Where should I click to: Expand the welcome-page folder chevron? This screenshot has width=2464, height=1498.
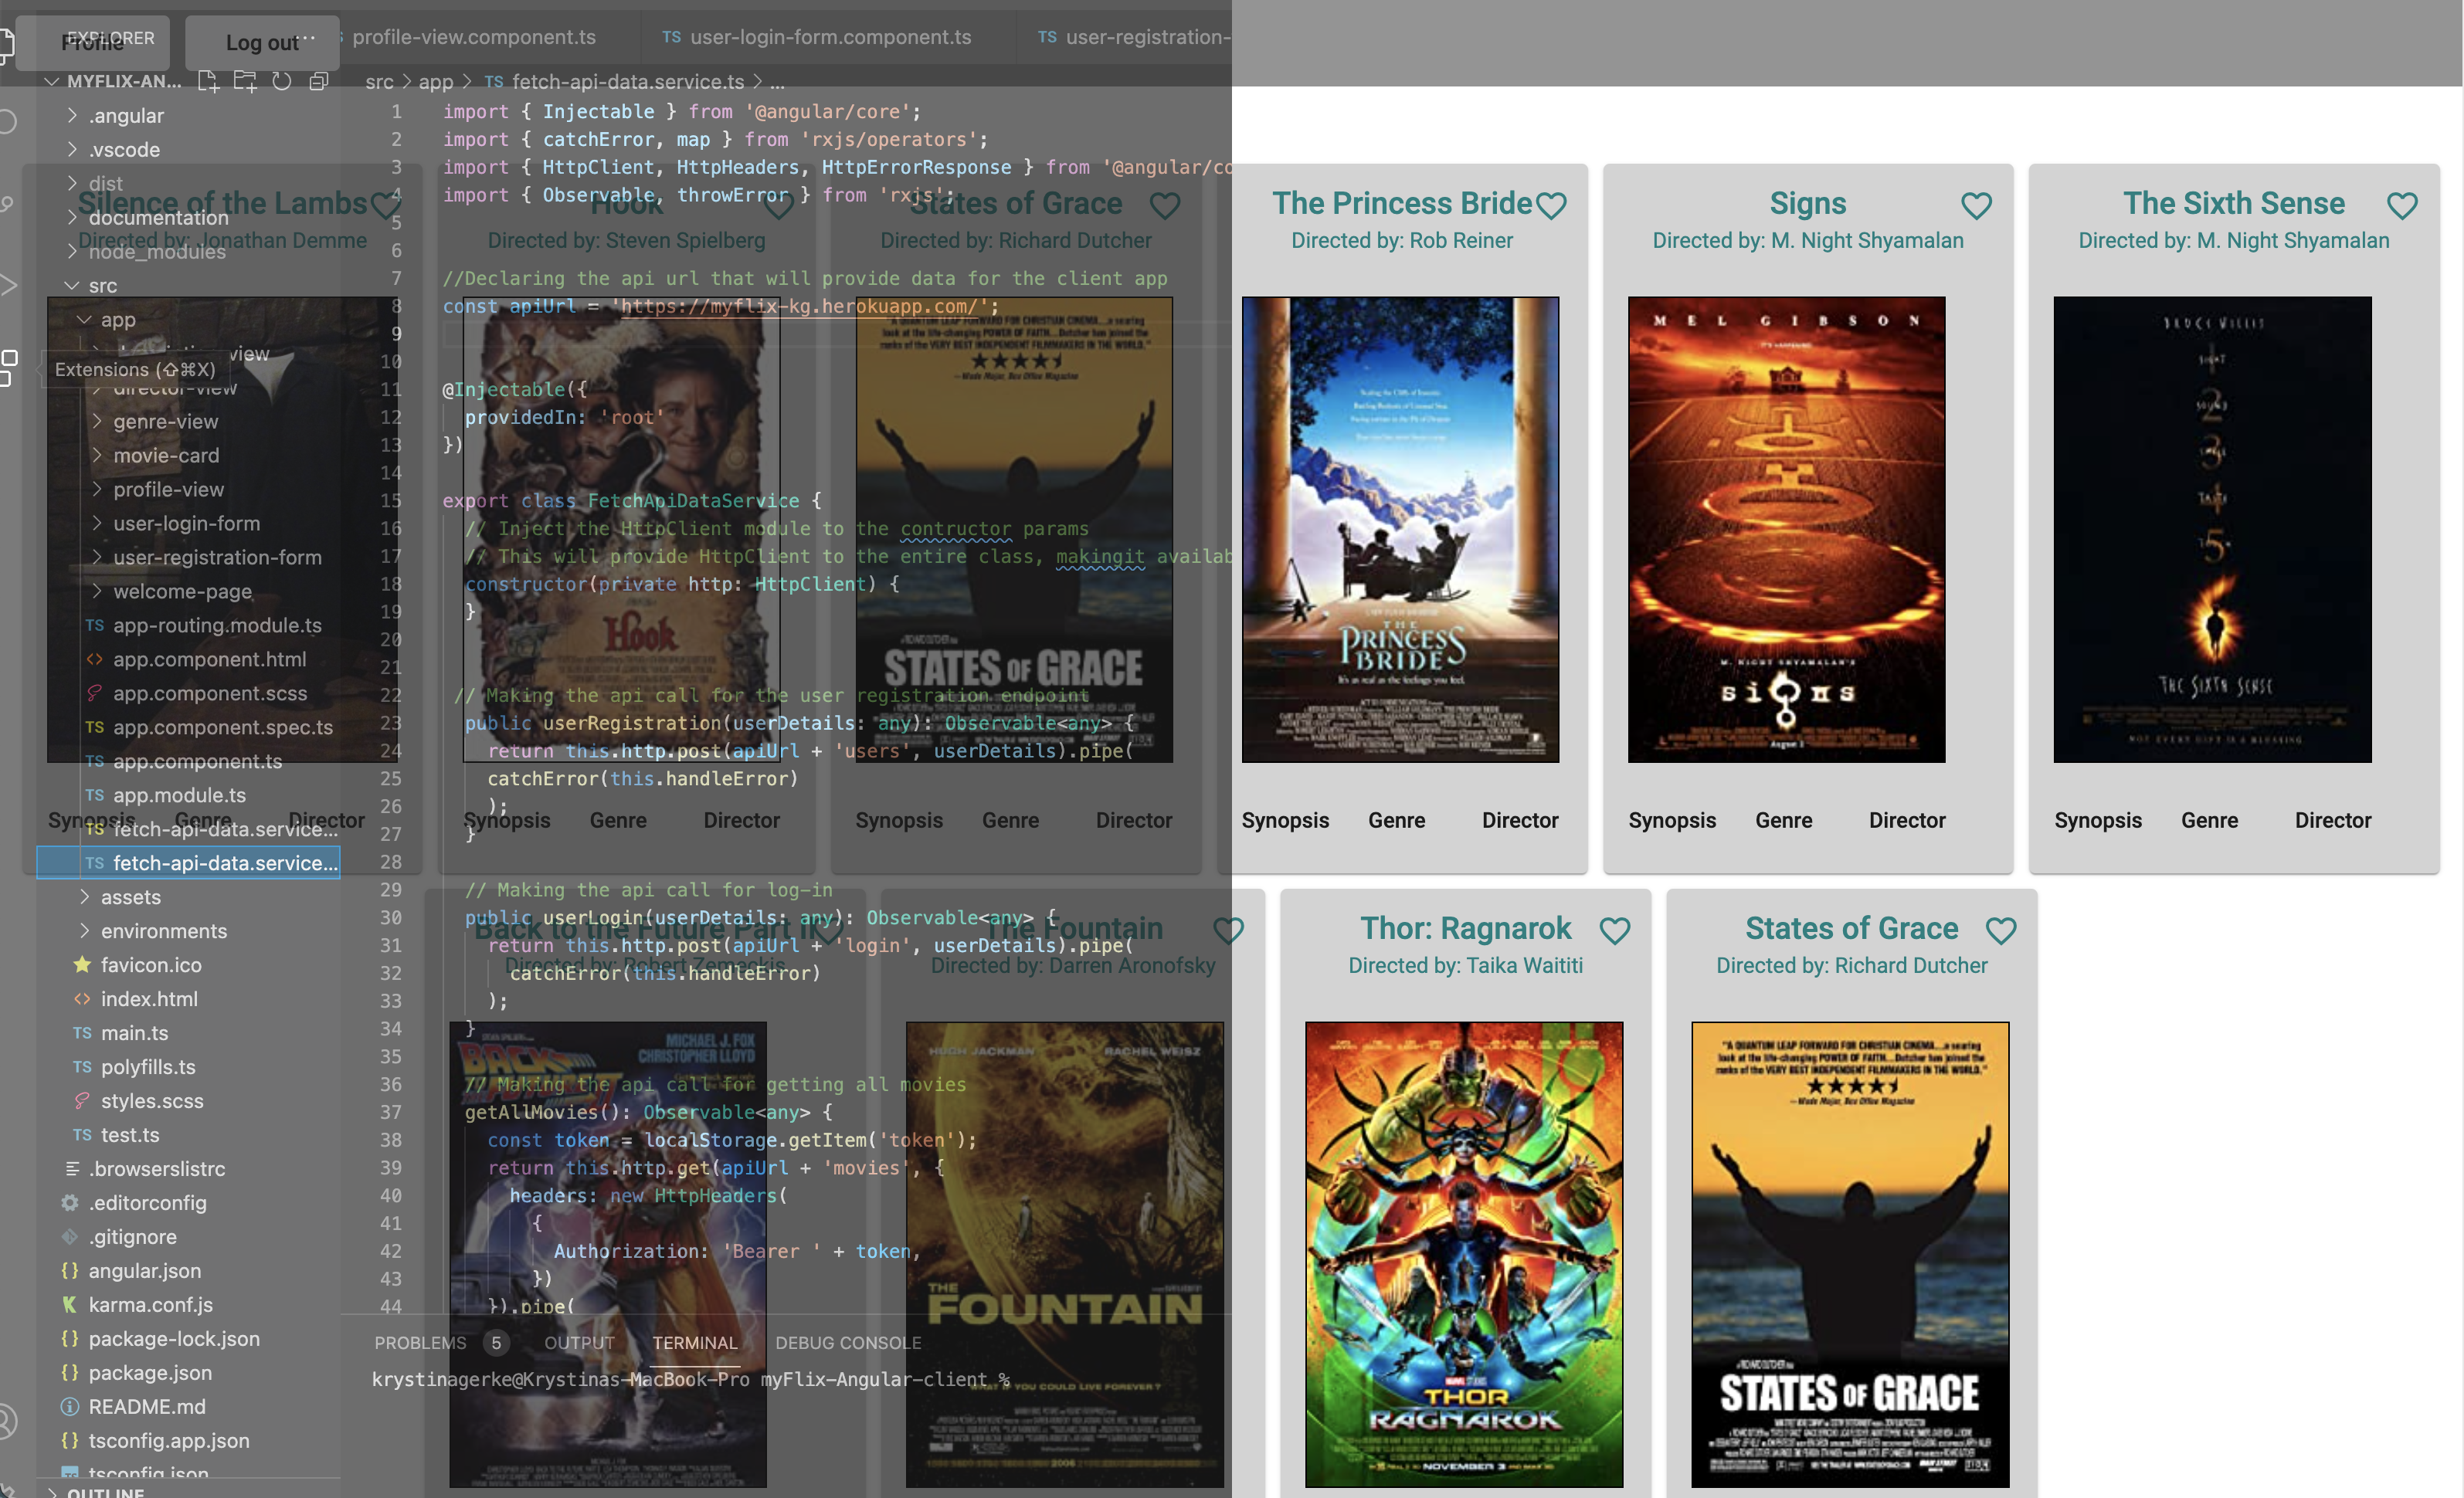97,591
